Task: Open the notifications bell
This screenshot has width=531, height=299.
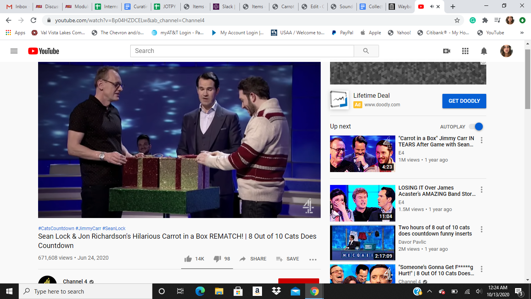Action: [484, 51]
